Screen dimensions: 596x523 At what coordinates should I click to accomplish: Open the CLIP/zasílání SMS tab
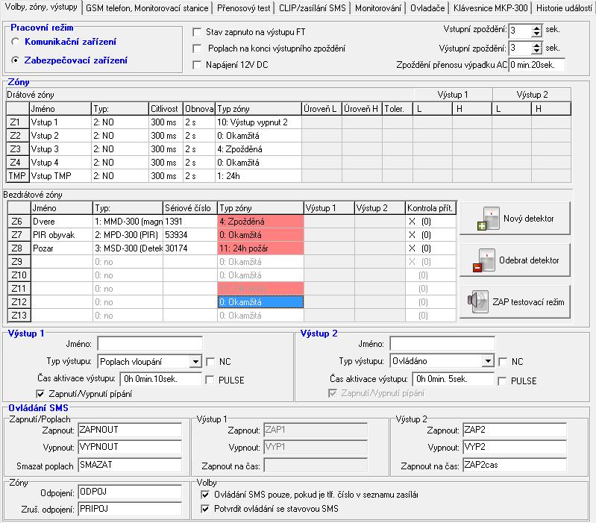click(x=313, y=8)
